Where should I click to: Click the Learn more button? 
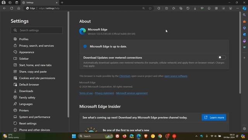[214, 117]
